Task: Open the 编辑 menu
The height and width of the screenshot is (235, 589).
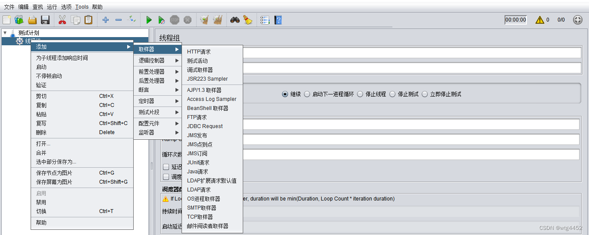Action: [24, 7]
